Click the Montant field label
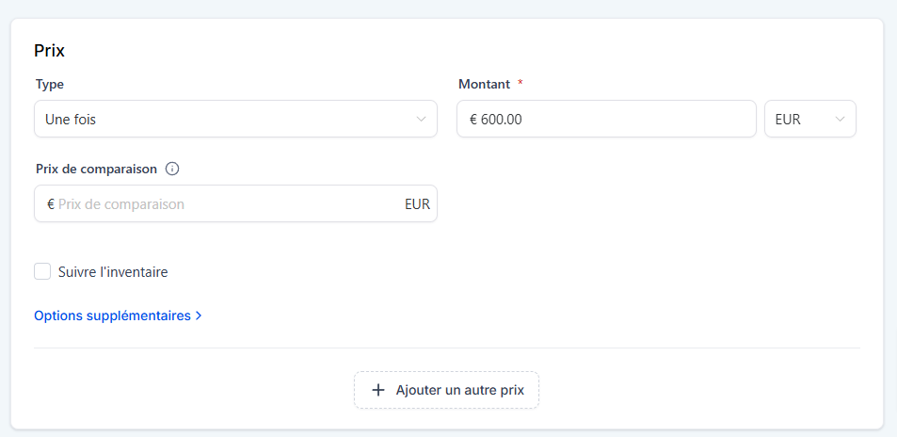 click(484, 84)
